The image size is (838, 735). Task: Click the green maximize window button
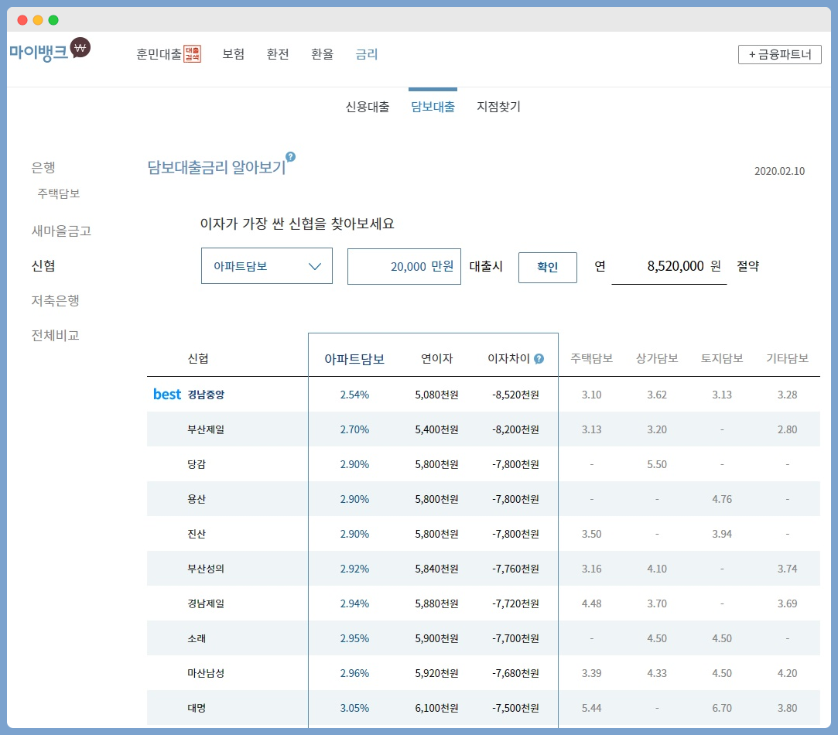click(x=53, y=20)
